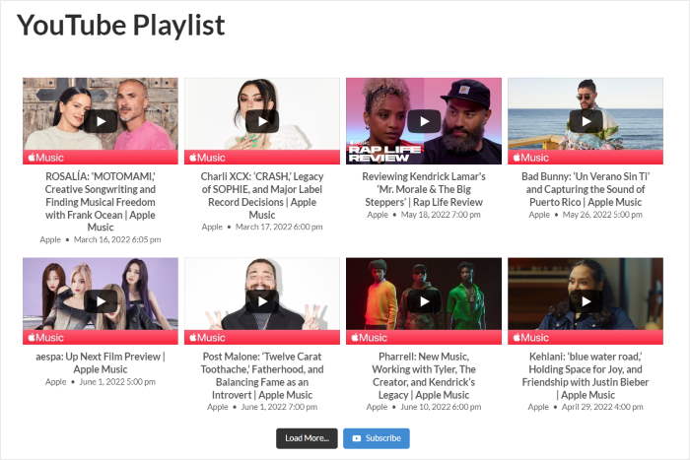
Task: Click the Apple channel name under Kehlani video
Action: point(538,407)
